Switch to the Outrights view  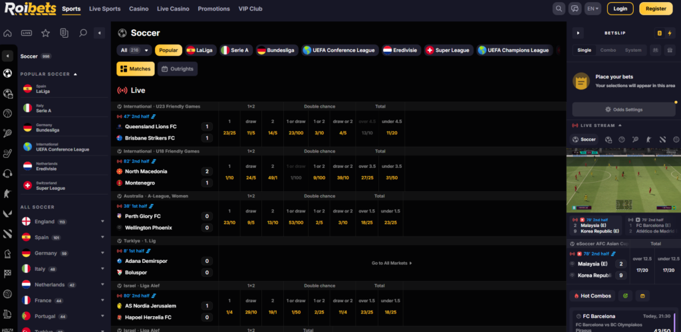178,69
